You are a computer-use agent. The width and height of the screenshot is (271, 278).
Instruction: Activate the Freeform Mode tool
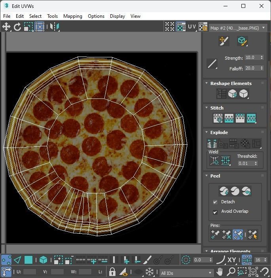click(x=40, y=27)
